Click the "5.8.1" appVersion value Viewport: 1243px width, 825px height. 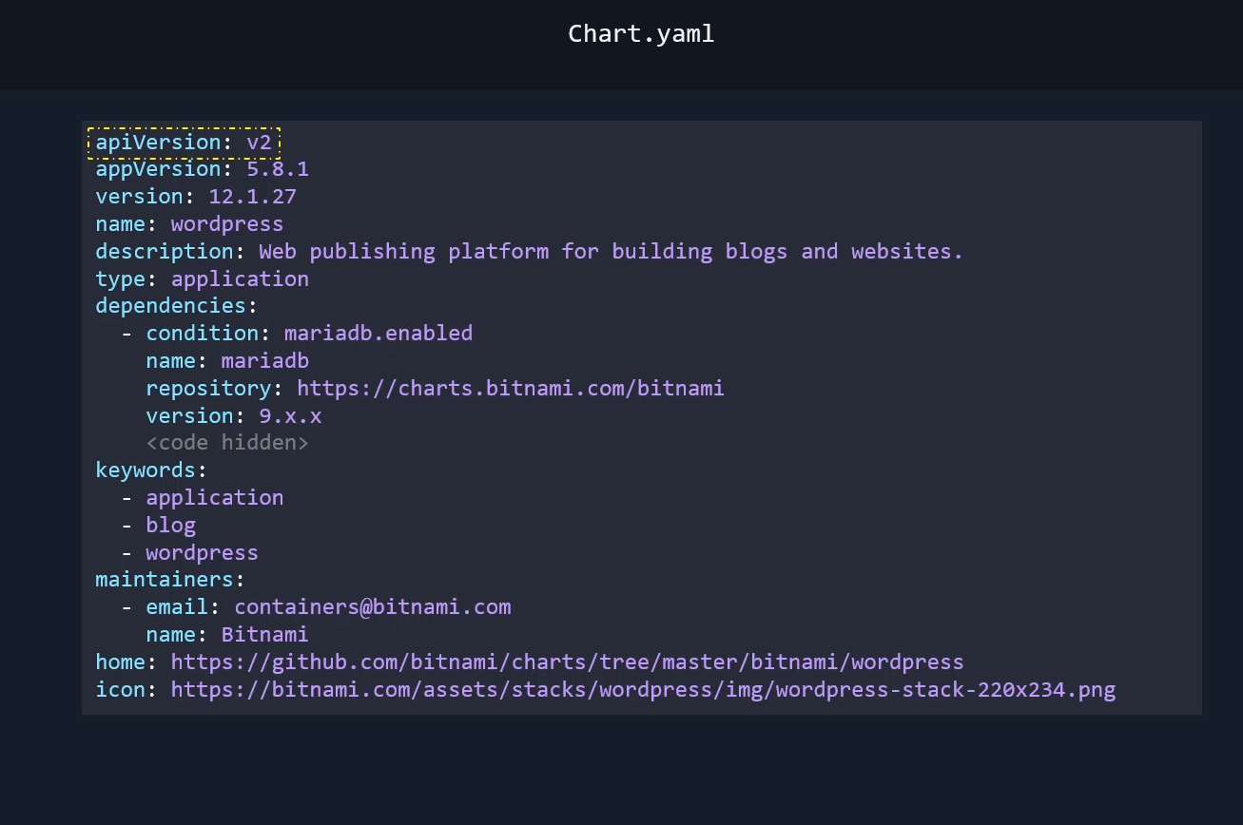(x=278, y=169)
